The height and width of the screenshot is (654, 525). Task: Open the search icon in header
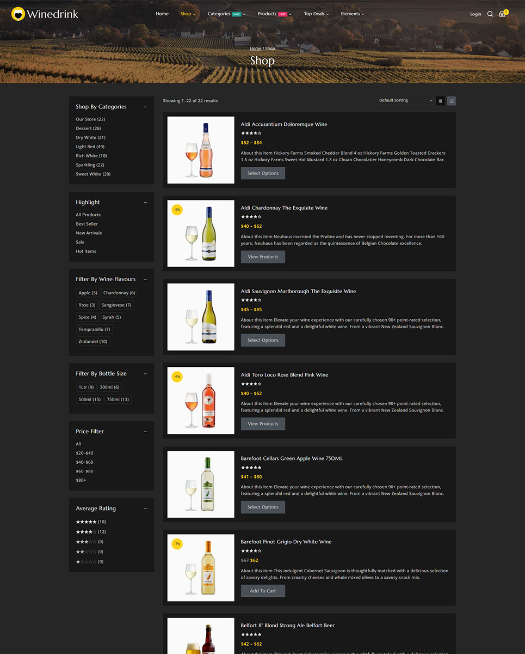pyautogui.click(x=490, y=14)
